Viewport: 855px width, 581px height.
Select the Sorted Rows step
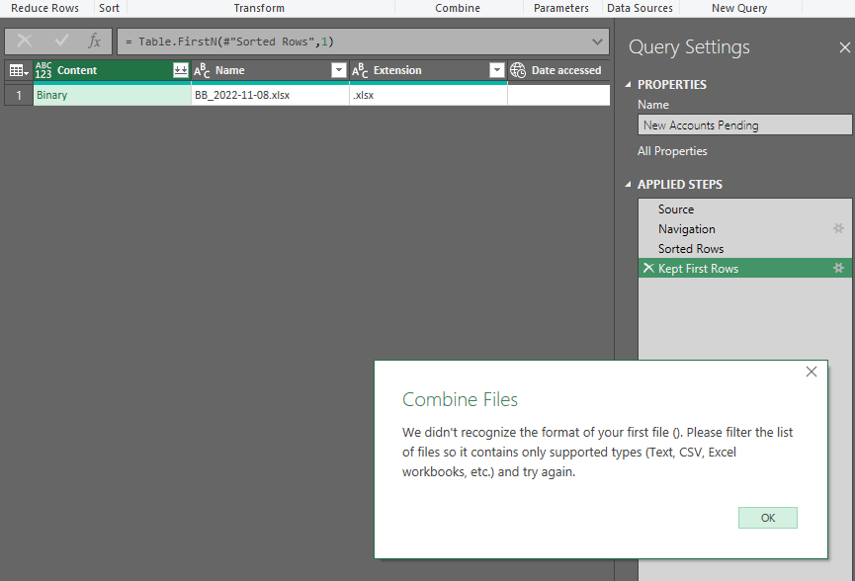pyautogui.click(x=745, y=249)
